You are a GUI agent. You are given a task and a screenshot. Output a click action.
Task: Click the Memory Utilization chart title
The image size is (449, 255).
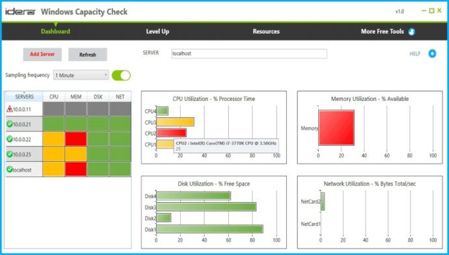coord(370,99)
